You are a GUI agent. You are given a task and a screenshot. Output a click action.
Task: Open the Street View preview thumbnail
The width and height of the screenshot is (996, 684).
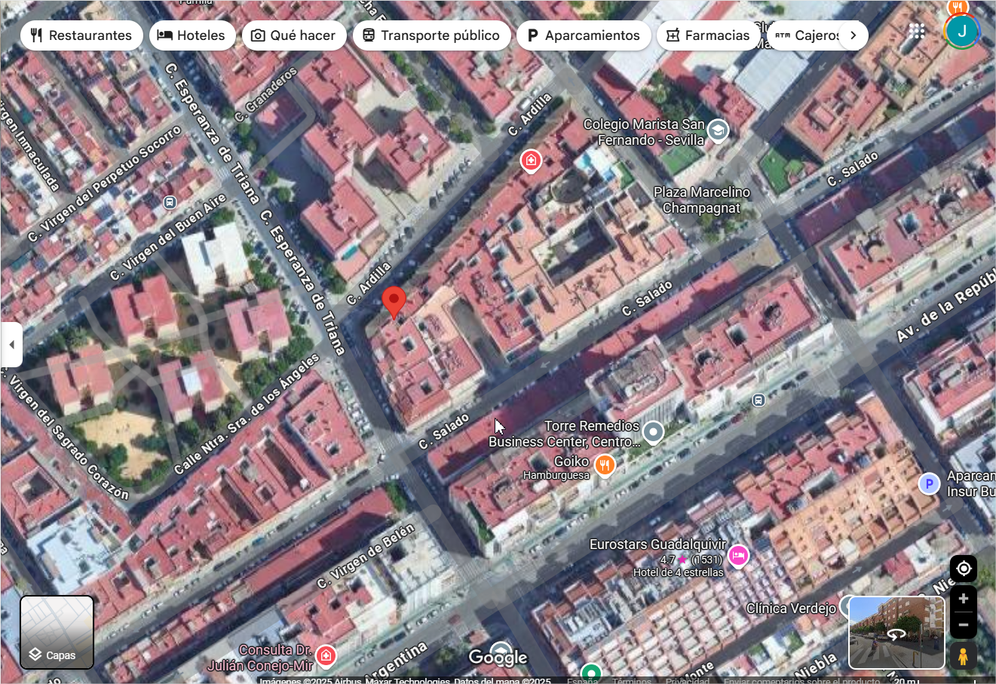pyautogui.click(x=896, y=633)
